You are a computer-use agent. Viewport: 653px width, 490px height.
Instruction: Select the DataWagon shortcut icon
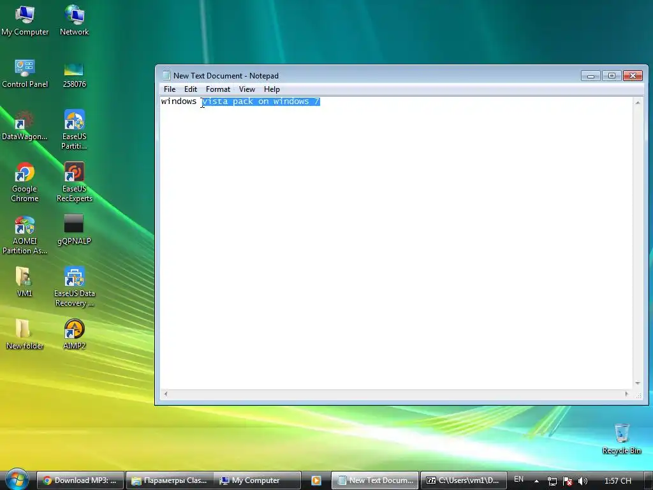click(25, 126)
